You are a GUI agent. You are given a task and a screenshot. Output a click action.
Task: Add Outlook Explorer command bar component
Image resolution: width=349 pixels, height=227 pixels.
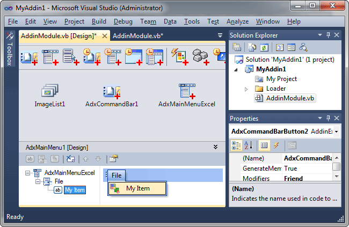tap(92, 57)
